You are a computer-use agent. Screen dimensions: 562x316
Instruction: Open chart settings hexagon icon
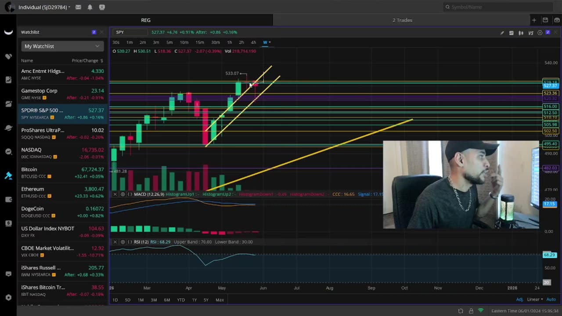[540, 33]
